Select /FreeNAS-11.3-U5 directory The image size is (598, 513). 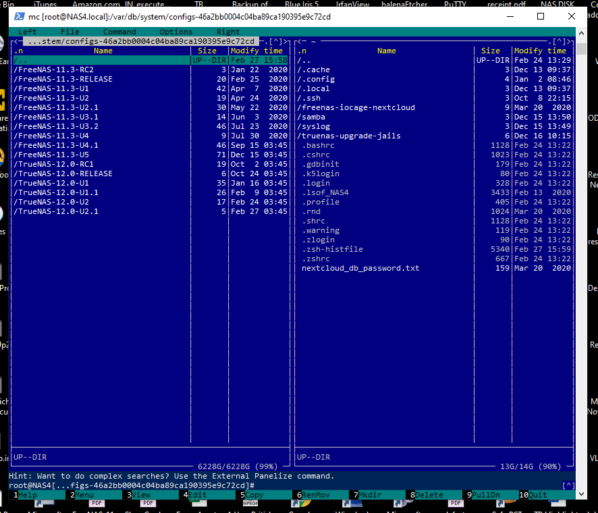point(151,155)
